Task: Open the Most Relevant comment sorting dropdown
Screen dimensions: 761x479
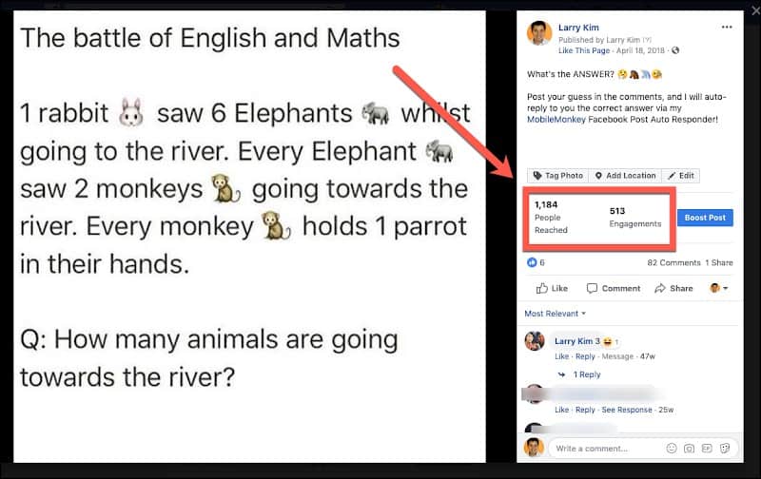Action: click(x=555, y=314)
